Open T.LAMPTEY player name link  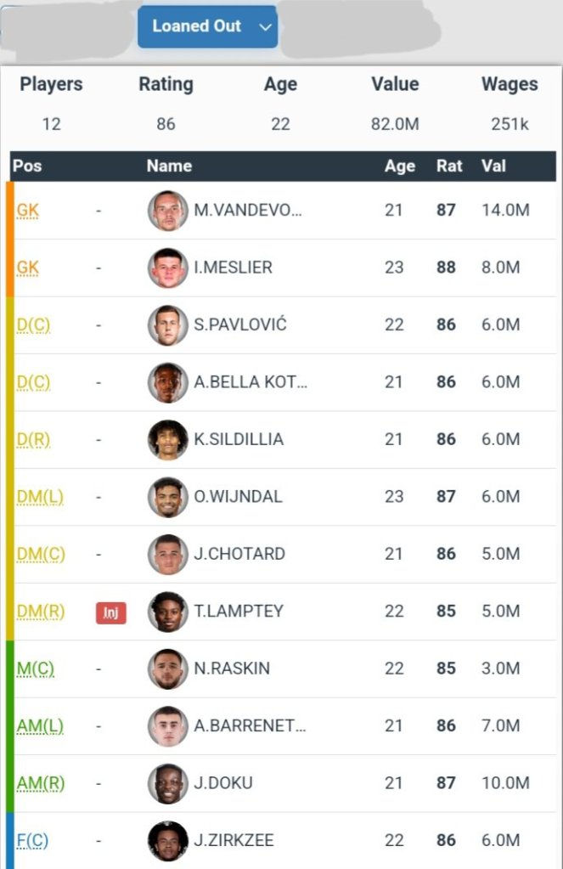(239, 612)
